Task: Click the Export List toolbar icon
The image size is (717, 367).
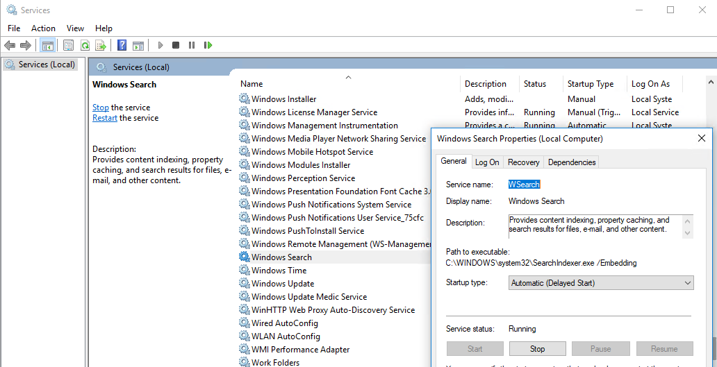Action: pos(101,46)
